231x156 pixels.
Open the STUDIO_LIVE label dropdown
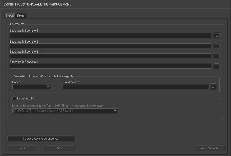coord(115,111)
